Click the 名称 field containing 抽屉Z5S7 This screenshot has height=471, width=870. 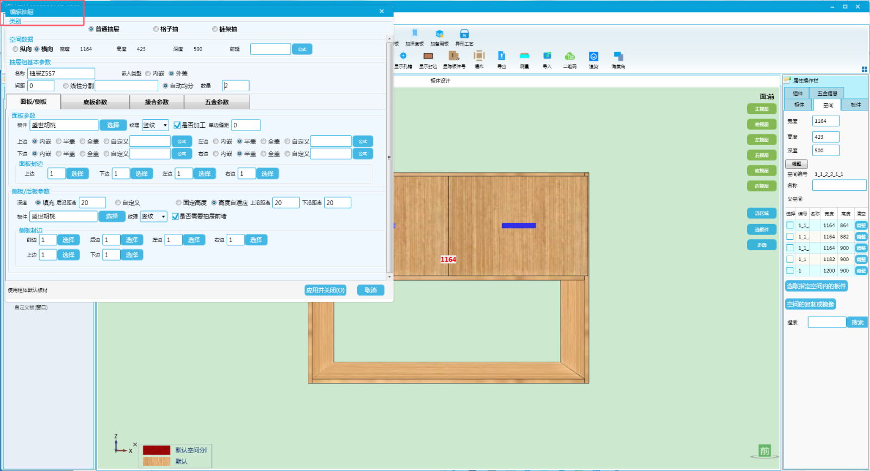(61, 73)
